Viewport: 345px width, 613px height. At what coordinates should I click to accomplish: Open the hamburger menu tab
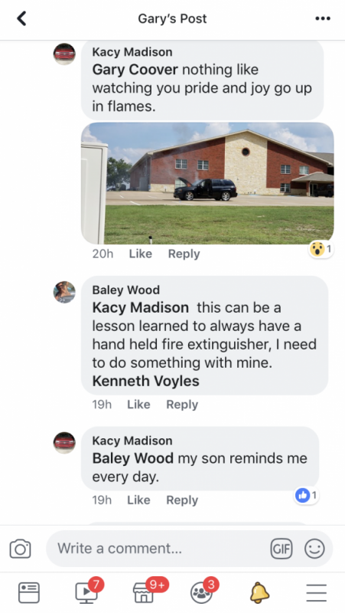[x=316, y=592]
